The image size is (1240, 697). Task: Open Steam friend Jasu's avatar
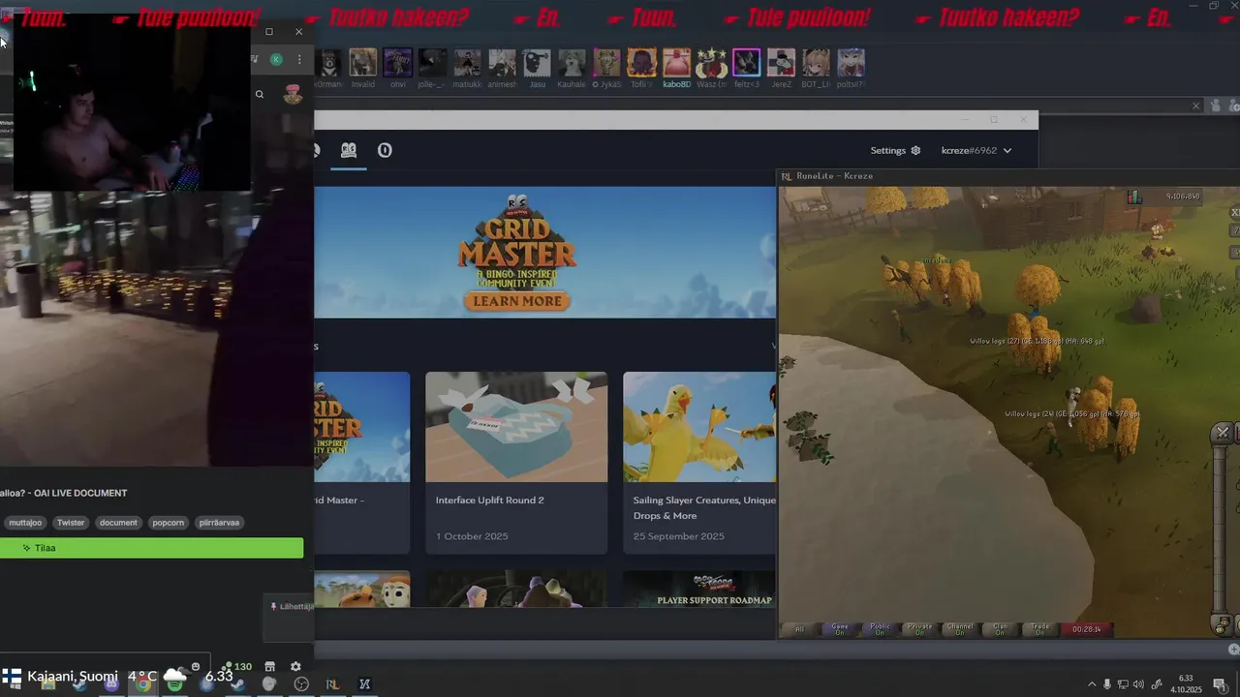tap(538, 63)
